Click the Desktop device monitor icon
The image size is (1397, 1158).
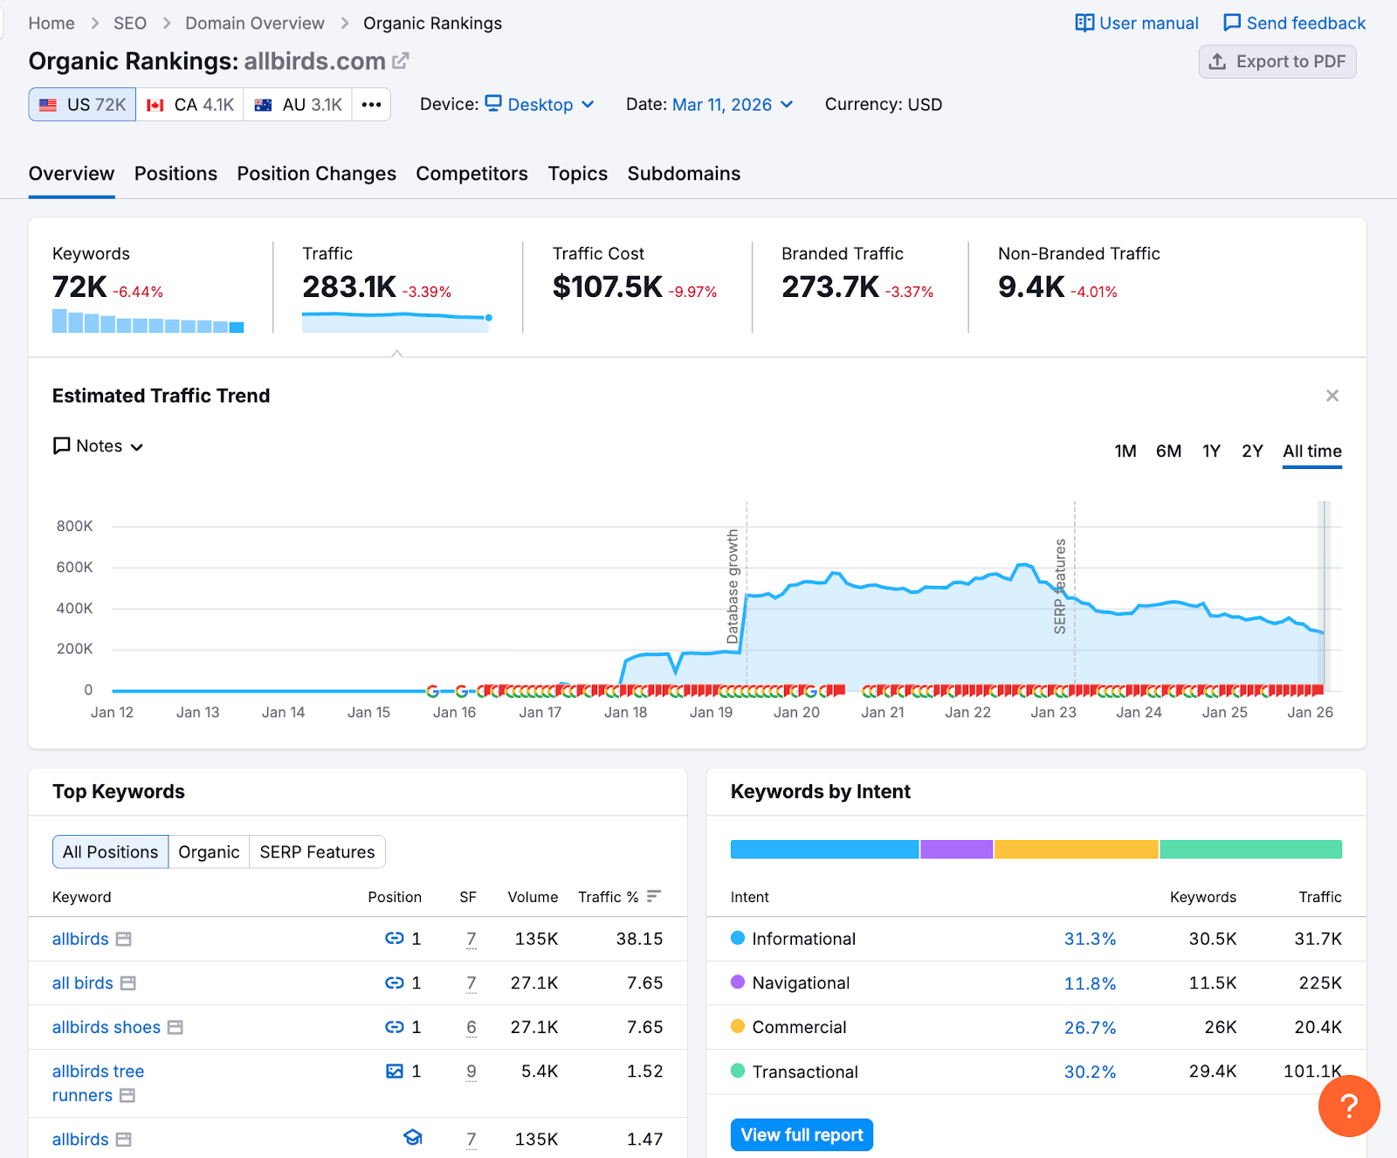point(492,104)
